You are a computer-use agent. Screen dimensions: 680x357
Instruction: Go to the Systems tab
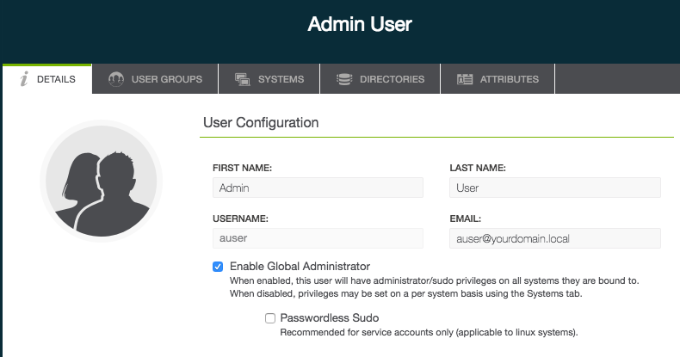point(269,79)
